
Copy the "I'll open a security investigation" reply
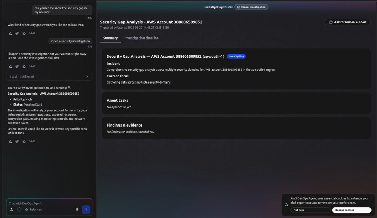[24, 66]
